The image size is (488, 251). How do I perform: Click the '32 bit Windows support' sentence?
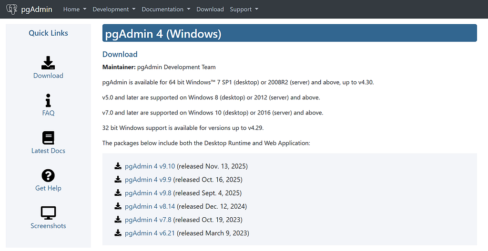pyautogui.click(x=183, y=128)
